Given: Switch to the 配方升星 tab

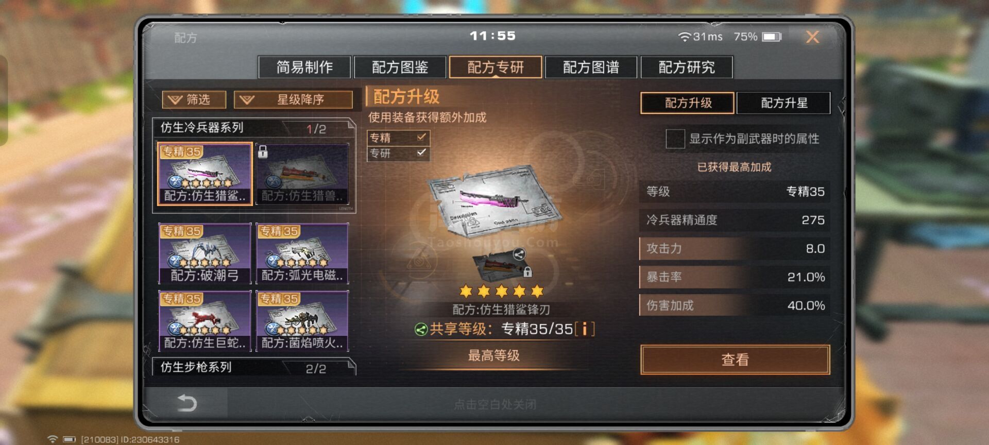Looking at the screenshot, I should point(783,103).
